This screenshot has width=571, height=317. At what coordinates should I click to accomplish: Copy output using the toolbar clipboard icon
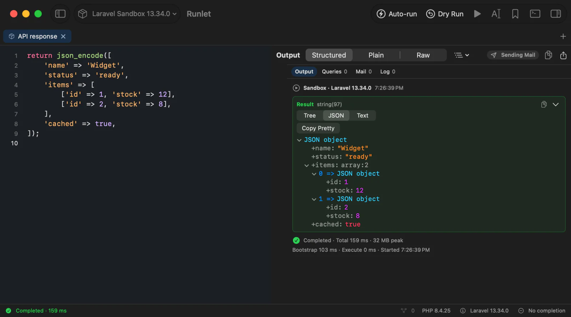(x=549, y=55)
